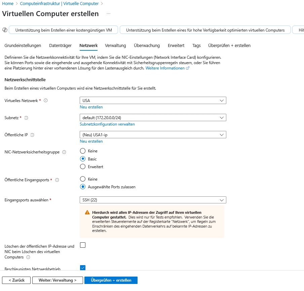Click the Copilot icon beside suggestion buttons
This screenshot has width=304, height=291.
pyautogui.click(x=5, y=30)
